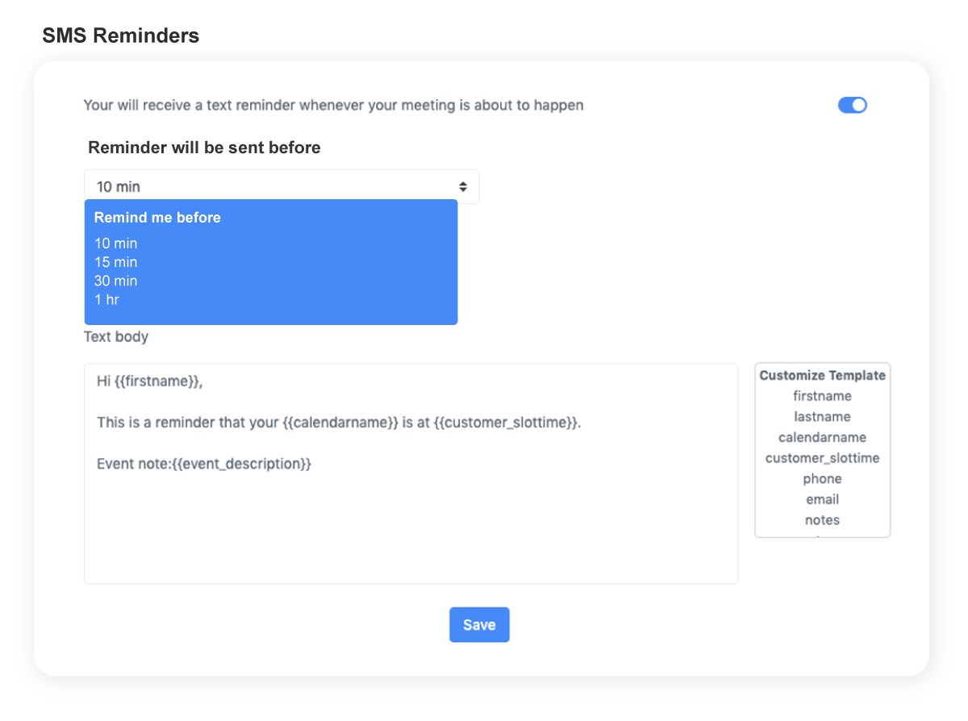
Task: Click the phone template variable
Action: [x=822, y=478]
